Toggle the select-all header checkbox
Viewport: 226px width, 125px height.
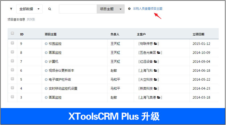coord(13,33)
